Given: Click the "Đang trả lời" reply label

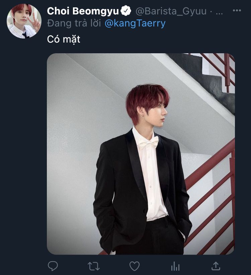Looking at the screenshot, I should click(74, 23).
